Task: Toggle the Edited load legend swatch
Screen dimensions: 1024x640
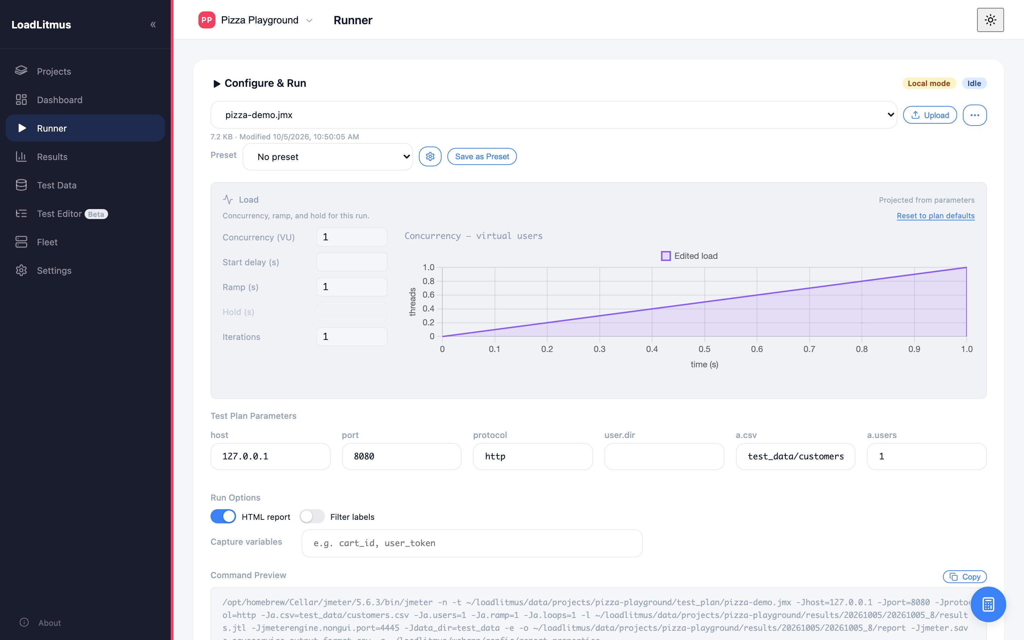Action: 666,256
